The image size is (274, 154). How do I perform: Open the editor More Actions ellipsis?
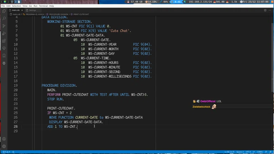pos(269,10)
